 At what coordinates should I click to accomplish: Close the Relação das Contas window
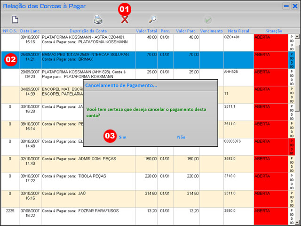[x=294, y=6]
